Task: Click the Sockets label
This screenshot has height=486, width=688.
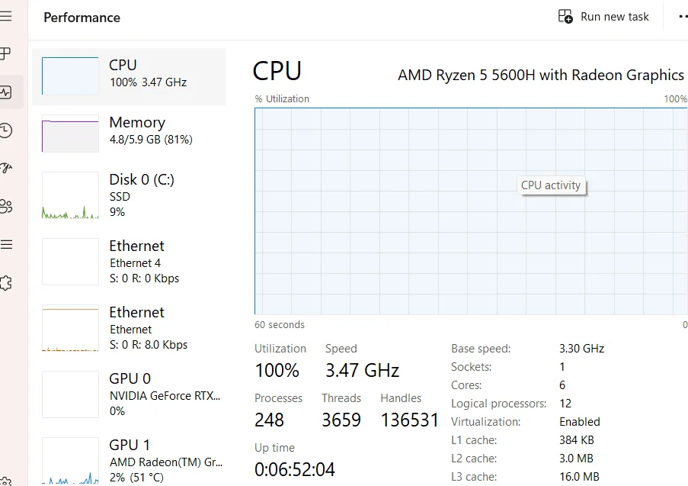Action: (x=471, y=367)
